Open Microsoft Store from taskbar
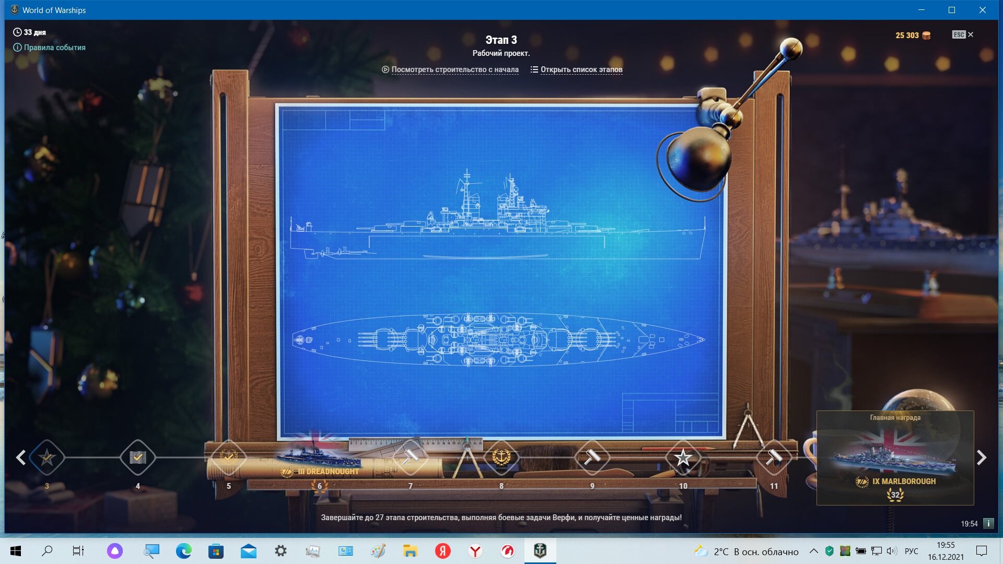Image resolution: width=1003 pixels, height=564 pixels. coord(216,551)
